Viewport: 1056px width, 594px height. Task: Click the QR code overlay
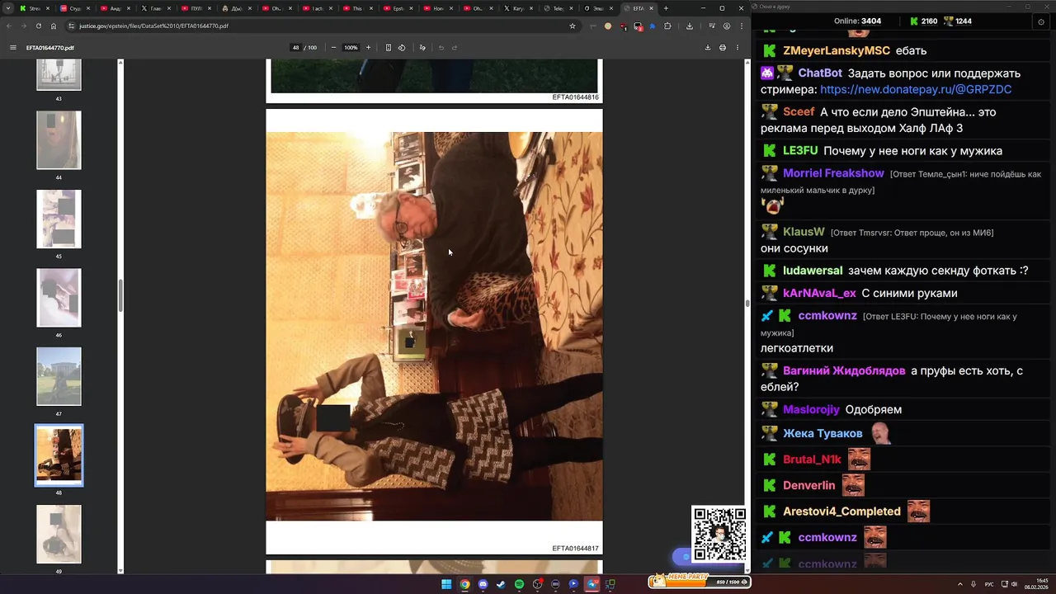719,534
